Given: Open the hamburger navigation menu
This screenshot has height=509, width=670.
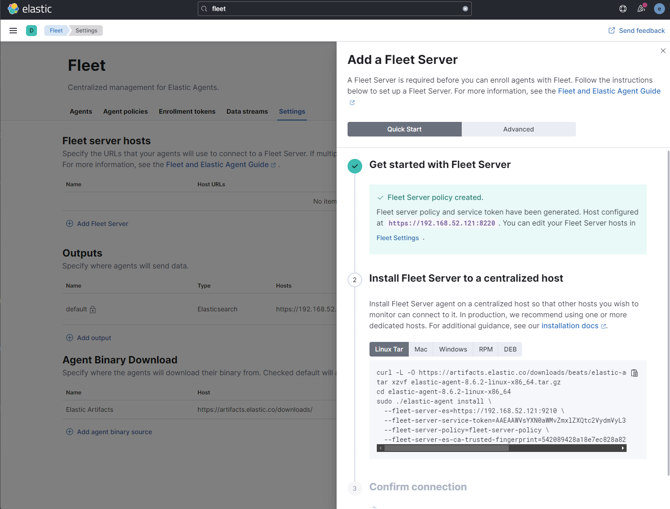Looking at the screenshot, I should [13, 31].
